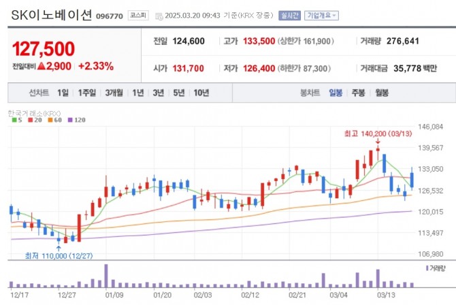Select the 1일 line chart period
The width and height of the screenshot is (456, 305).
63,93
